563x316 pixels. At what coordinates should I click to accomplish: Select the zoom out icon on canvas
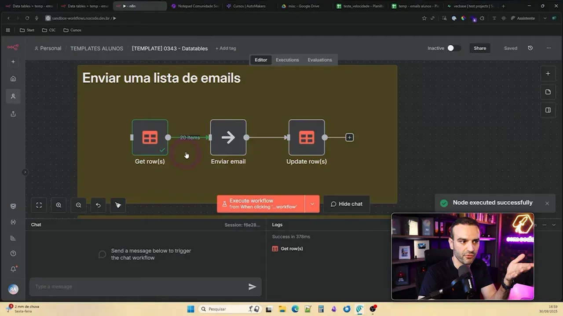pos(78,205)
